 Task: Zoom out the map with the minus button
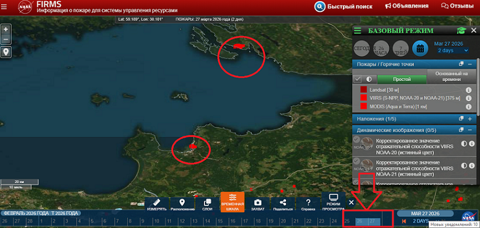coord(6,40)
